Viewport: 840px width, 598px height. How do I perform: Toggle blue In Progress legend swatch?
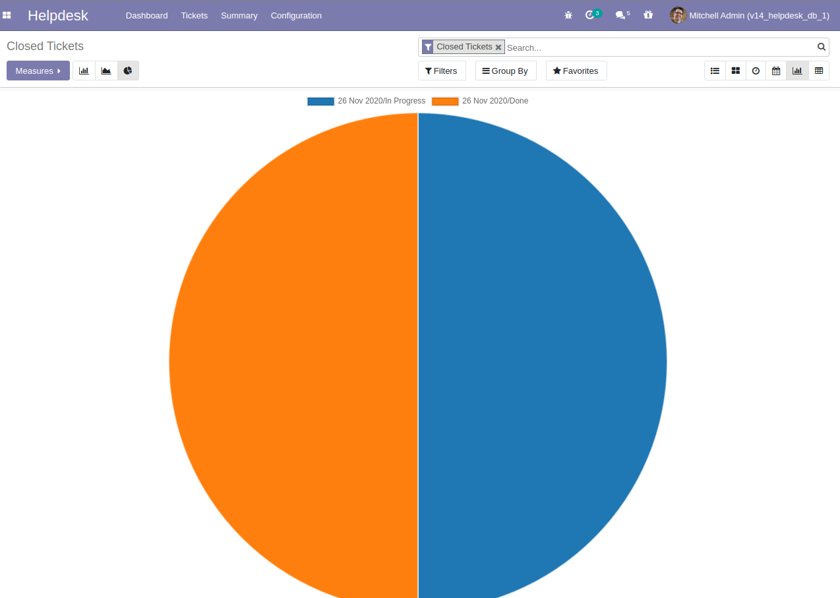point(321,102)
